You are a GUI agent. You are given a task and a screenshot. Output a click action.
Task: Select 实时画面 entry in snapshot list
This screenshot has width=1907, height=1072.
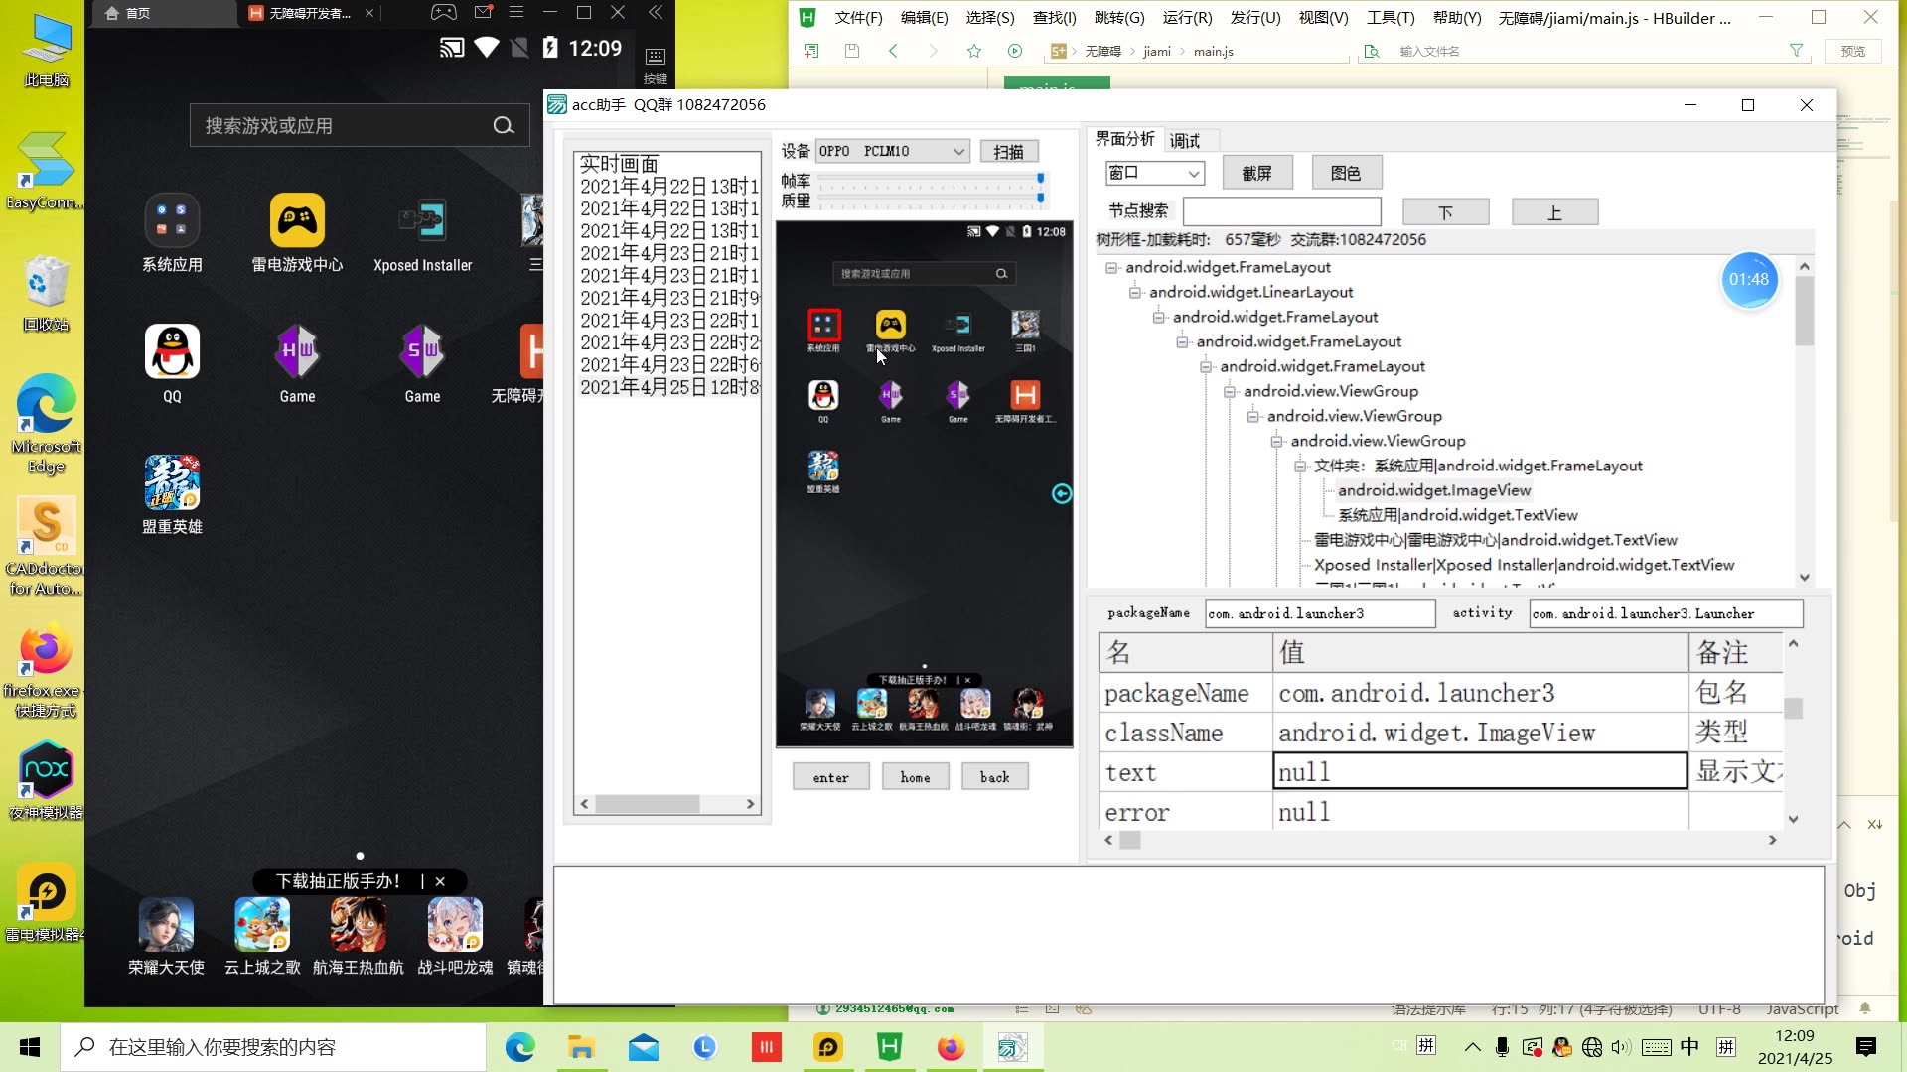(619, 164)
